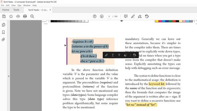
Task: Strikethrough selected text from the floating toolbar
Action: 119,55
